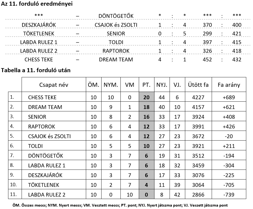This screenshot has height=209, width=253.
Task: Click the 'Az 11. forduló eredményei' heading
Action: click(x=37, y=4)
